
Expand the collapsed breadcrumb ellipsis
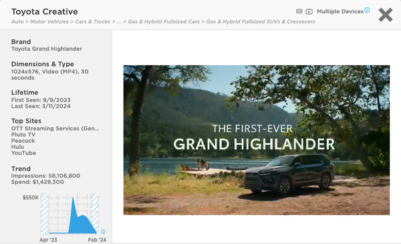[119, 22]
